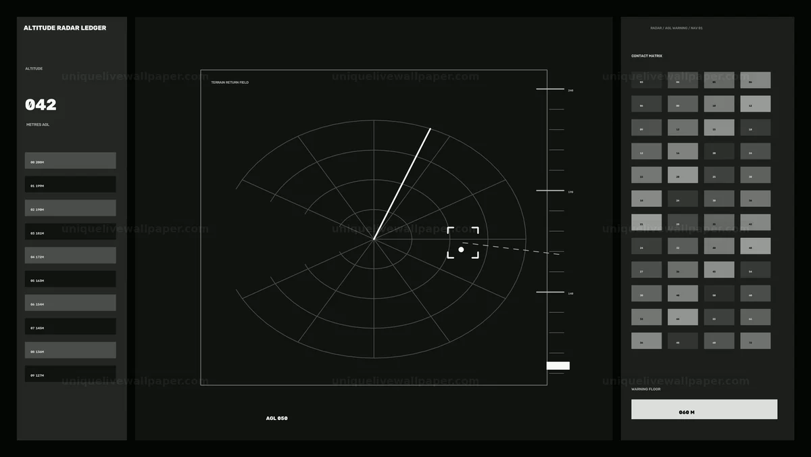Select ledger row 01 199M
Viewport: 811px width, 457px height.
(70, 185)
